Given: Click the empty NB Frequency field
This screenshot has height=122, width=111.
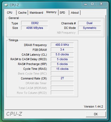Looking at the screenshot, I should click(x=90, y=33).
